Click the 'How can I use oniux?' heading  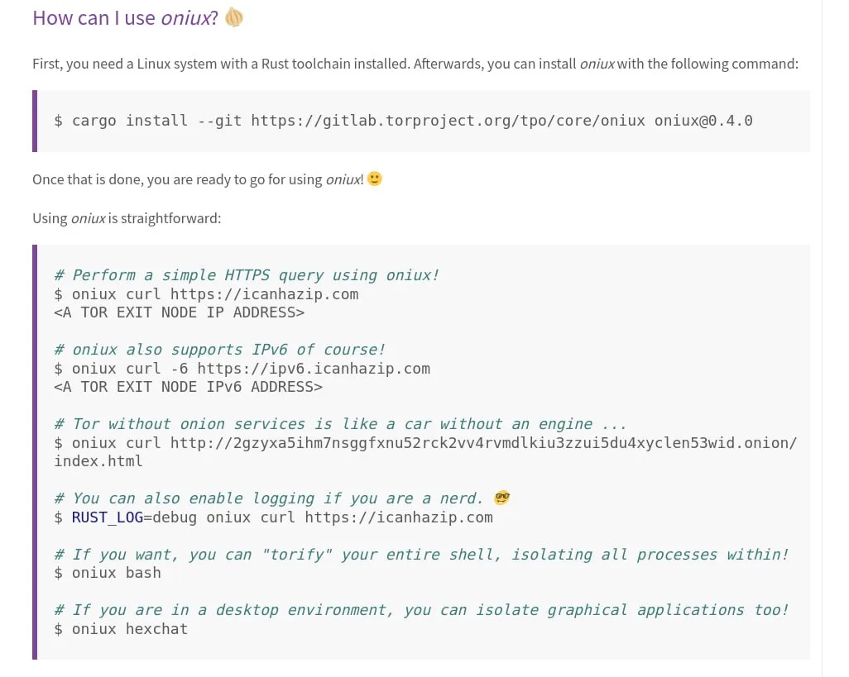pyautogui.click(x=125, y=17)
